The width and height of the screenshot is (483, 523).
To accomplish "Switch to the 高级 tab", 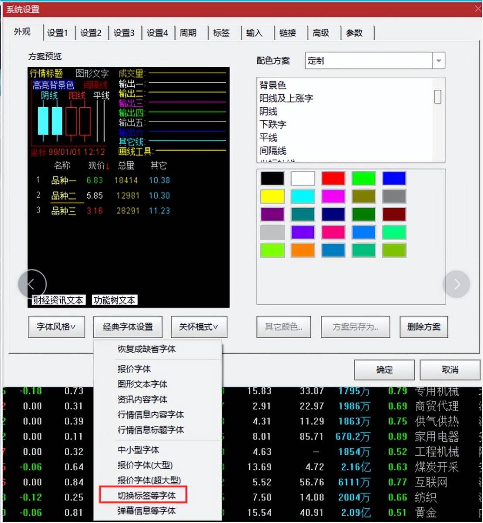I will click(x=321, y=33).
